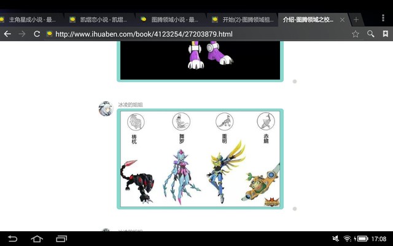Open the Android recent apps button
The image size is (393, 246).
pyautogui.click(x=61, y=239)
